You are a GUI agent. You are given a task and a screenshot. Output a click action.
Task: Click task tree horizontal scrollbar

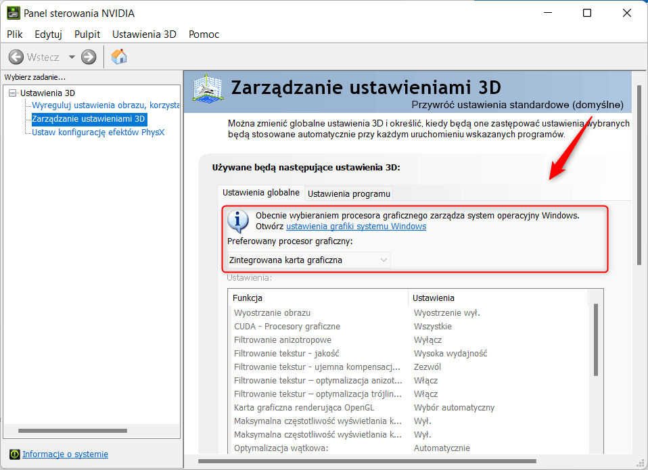73,431
